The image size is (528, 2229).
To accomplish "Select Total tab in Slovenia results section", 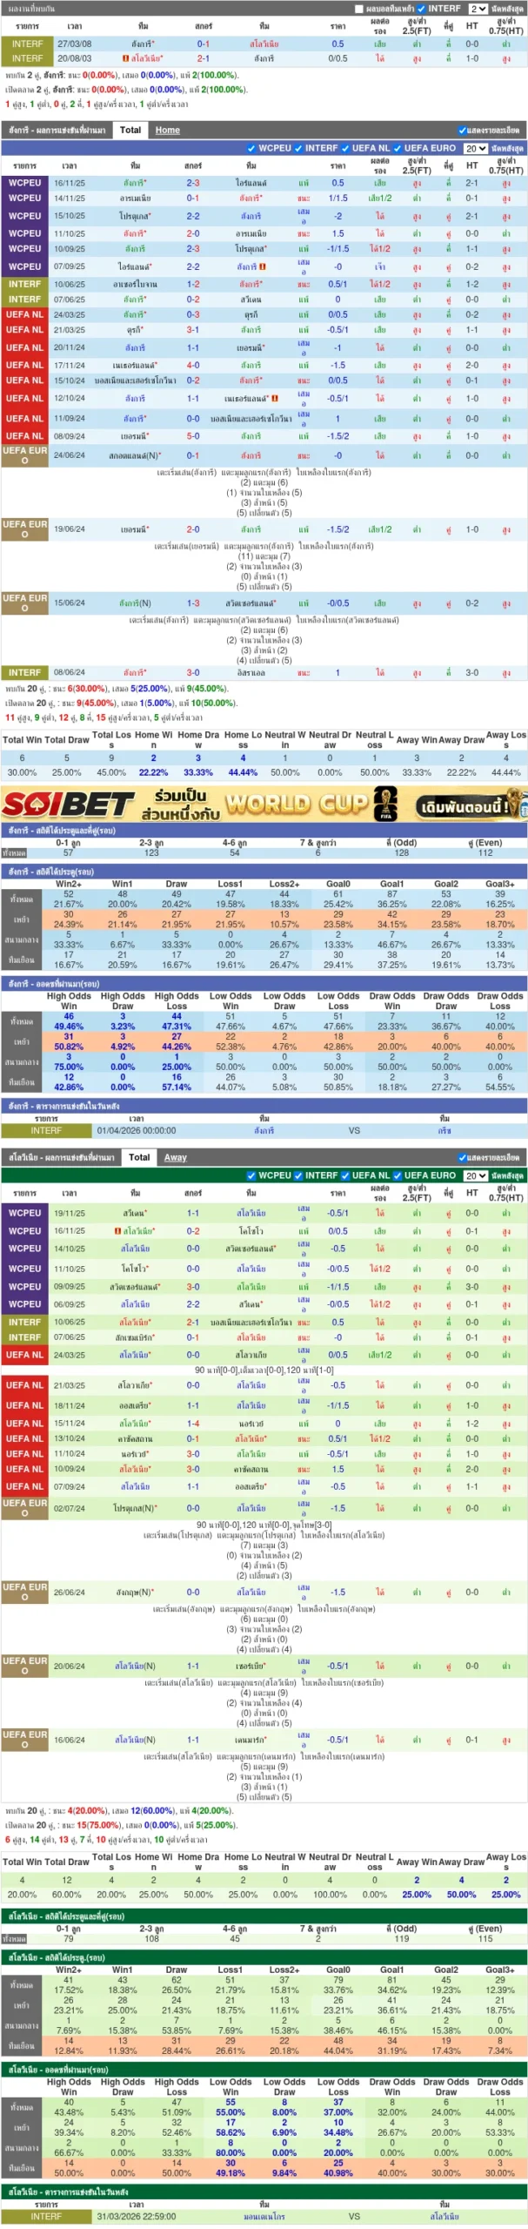I will point(139,1157).
